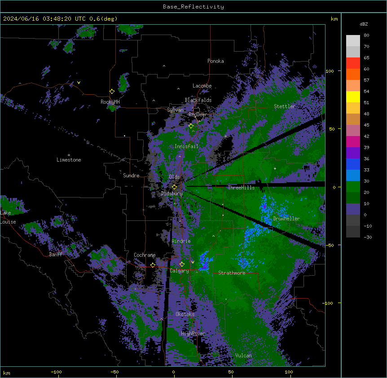Click the yellow radar site diamond above Didsbury

(x=174, y=187)
